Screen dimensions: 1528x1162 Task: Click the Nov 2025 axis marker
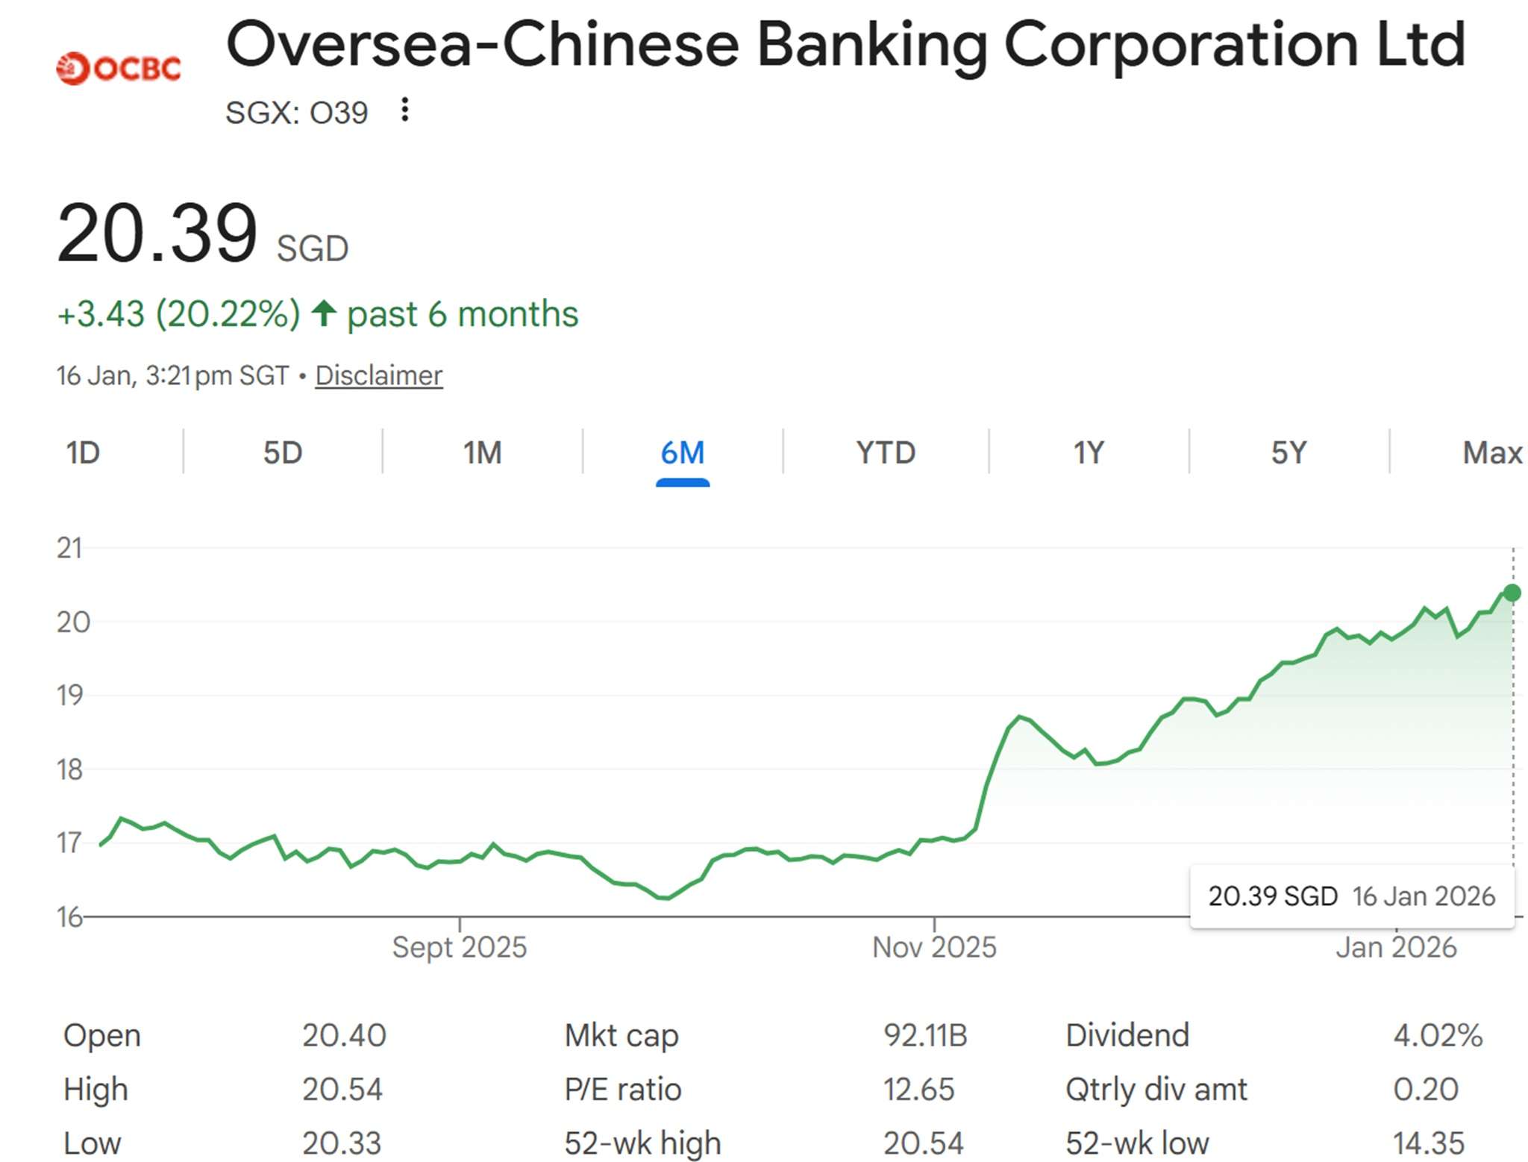pyautogui.click(x=934, y=947)
